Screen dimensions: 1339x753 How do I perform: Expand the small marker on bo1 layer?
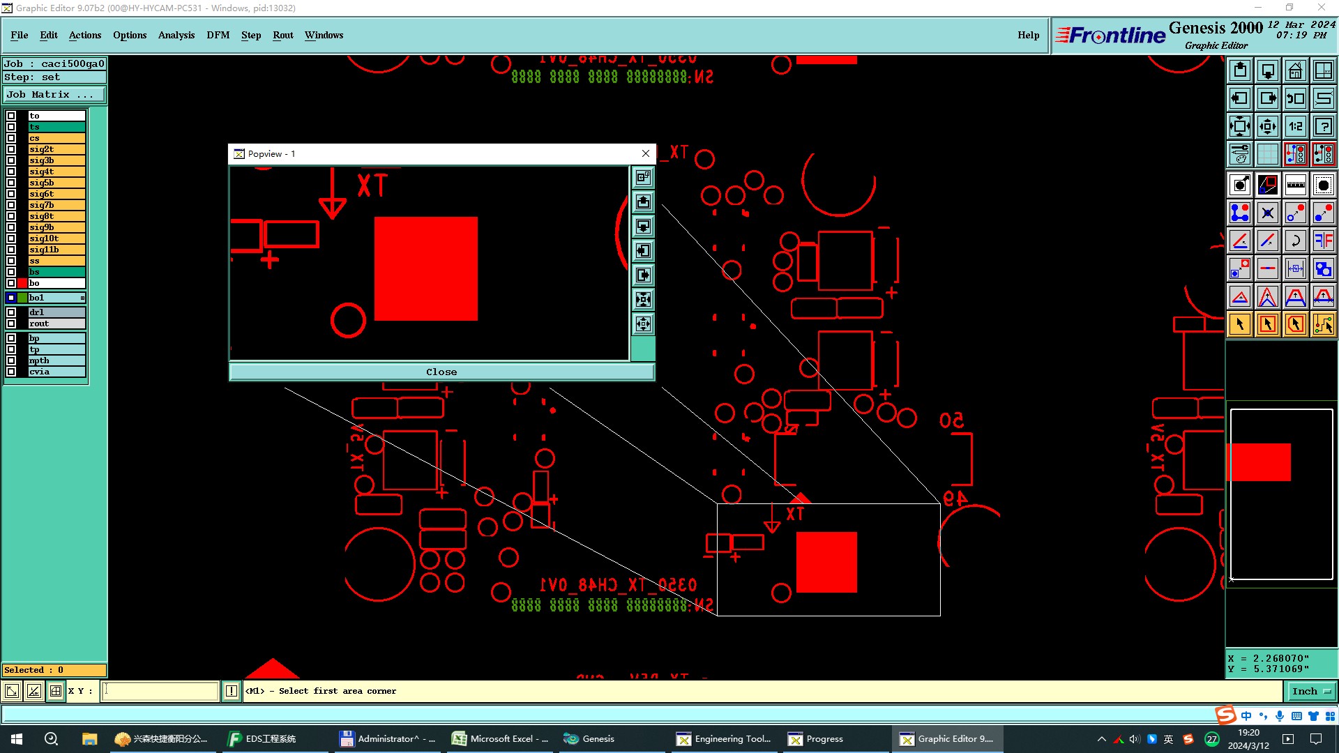point(82,298)
